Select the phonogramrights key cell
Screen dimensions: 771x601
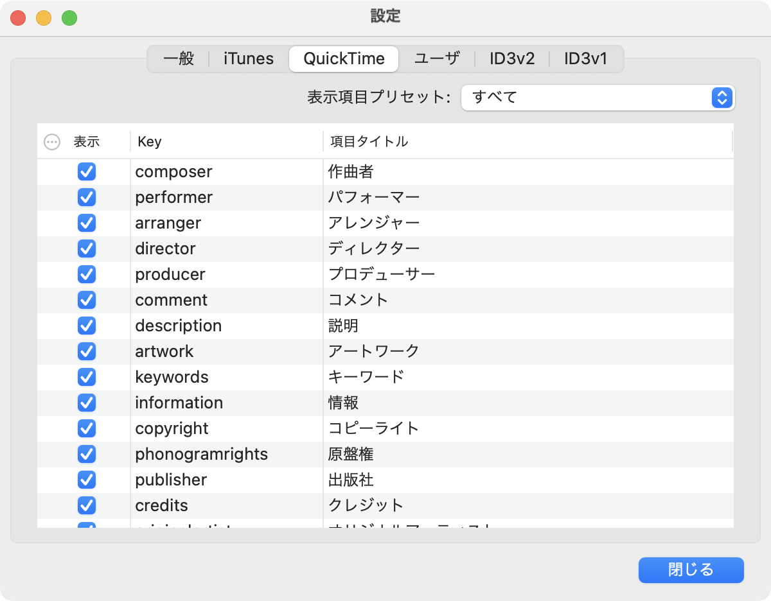tap(227, 454)
